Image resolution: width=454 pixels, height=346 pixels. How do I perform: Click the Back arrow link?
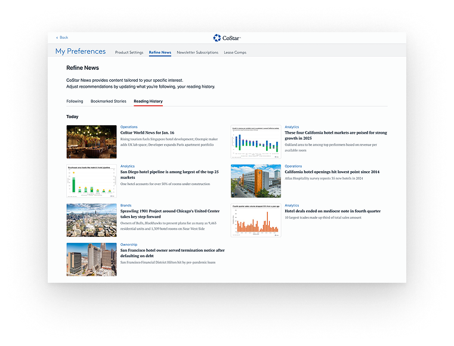pyautogui.click(x=62, y=38)
